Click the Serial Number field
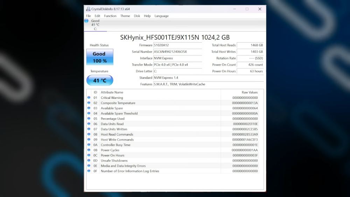350x197 pixels. [177, 52]
